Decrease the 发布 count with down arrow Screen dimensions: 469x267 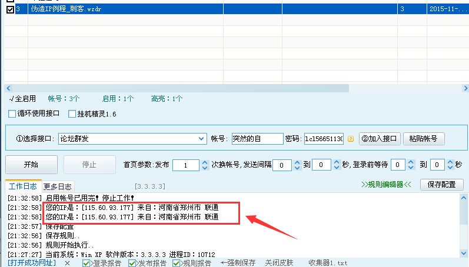click(205, 168)
